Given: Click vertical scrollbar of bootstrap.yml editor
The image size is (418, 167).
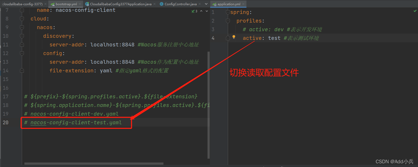Looking at the screenshot, I should click(x=209, y=105).
